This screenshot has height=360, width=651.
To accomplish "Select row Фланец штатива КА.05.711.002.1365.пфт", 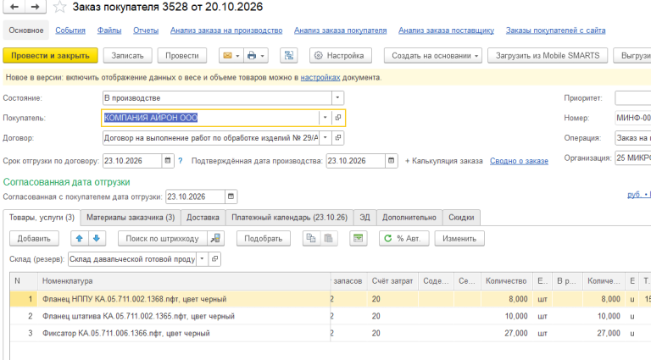I will [330, 316].
